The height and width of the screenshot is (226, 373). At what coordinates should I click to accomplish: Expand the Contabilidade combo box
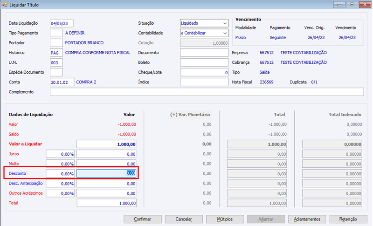tap(204, 33)
